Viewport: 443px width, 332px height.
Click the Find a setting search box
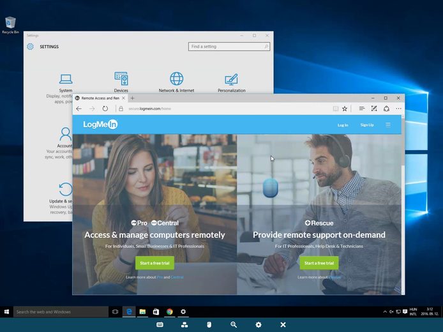click(x=229, y=47)
